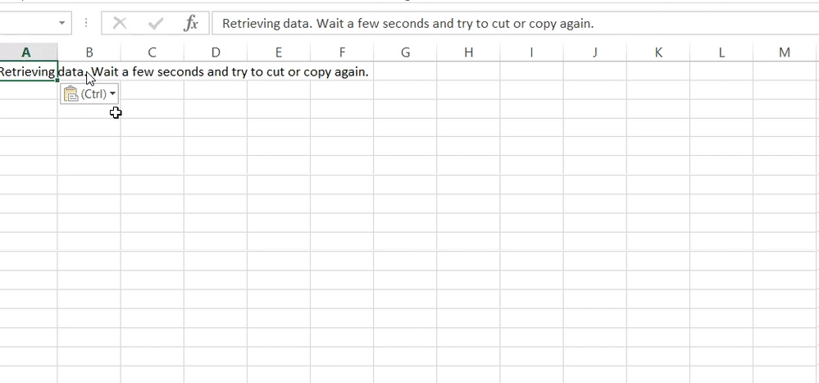Cancel the entry with the X icon

tap(120, 24)
